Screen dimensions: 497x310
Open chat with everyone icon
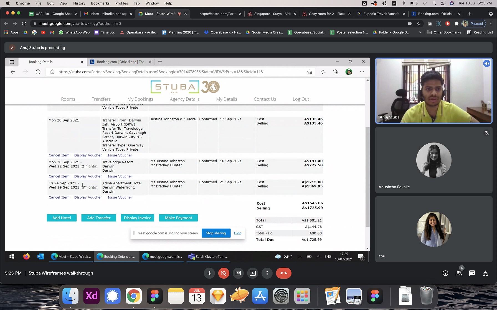[x=472, y=273]
